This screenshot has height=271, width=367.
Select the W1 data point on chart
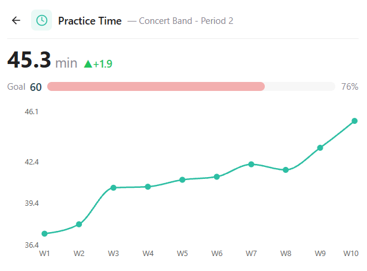pyautogui.click(x=45, y=233)
